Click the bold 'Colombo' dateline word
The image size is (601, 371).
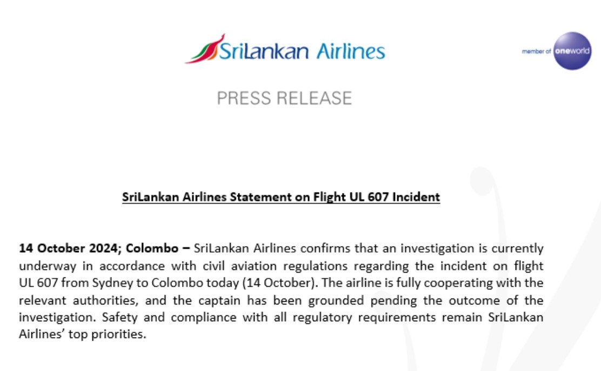tap(152, 248)
